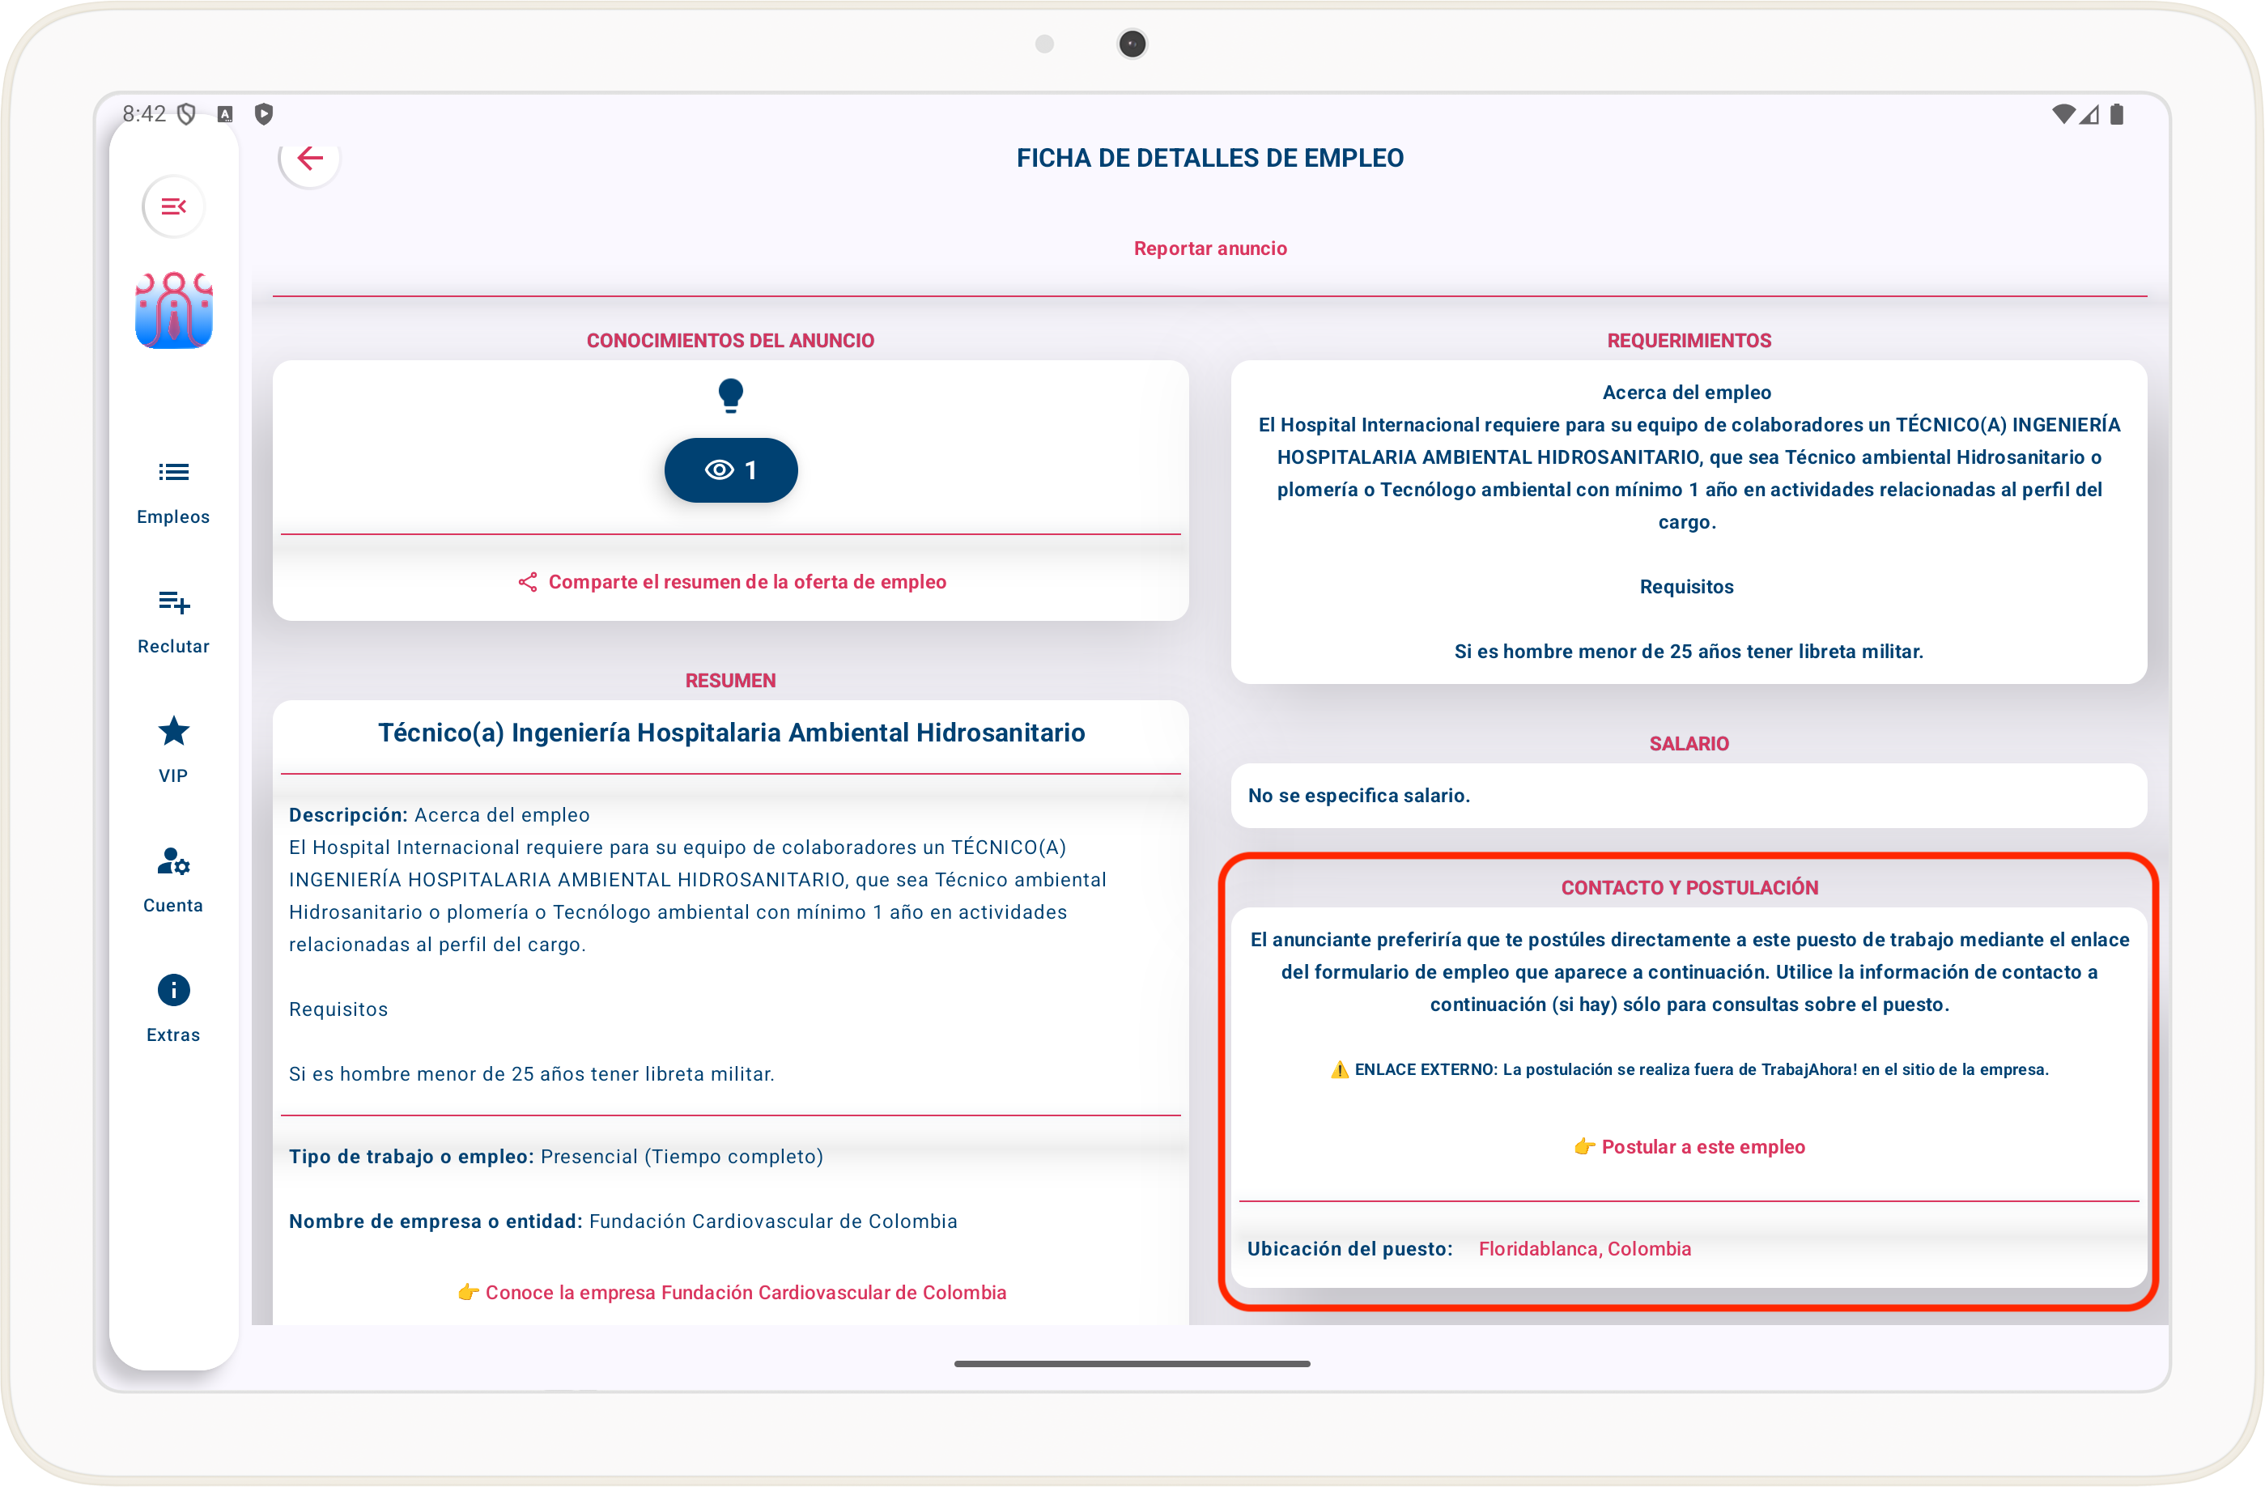The width and height of the screenshot is (2265, 1487).
Task: Click the Wi-Fi status bar icon
Action: click(x=2063, y=114)
